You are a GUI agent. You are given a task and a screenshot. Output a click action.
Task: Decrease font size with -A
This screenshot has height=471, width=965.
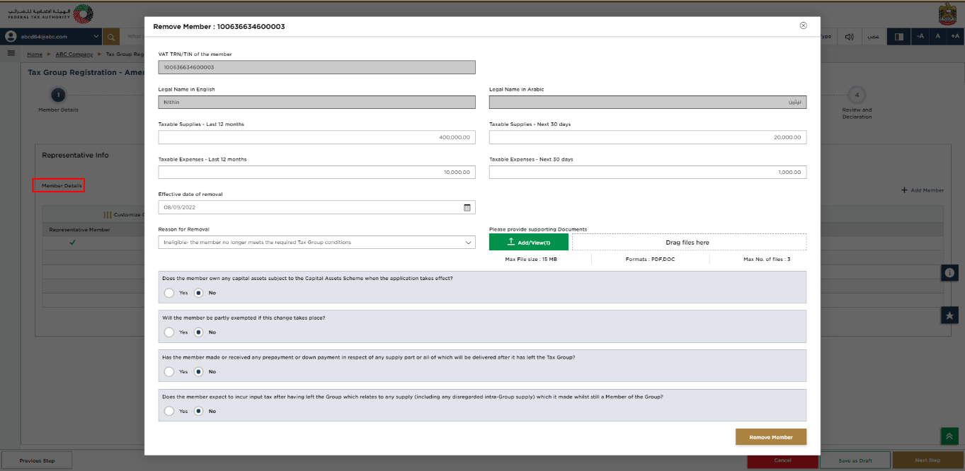click(x=920, y=37)
